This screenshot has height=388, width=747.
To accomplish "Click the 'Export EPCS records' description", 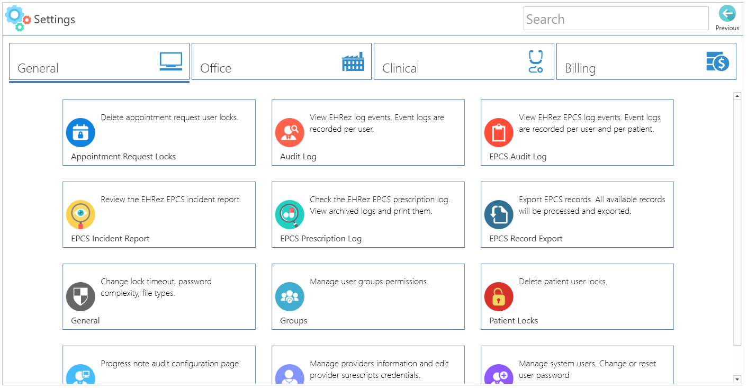I will pos(592,205).
